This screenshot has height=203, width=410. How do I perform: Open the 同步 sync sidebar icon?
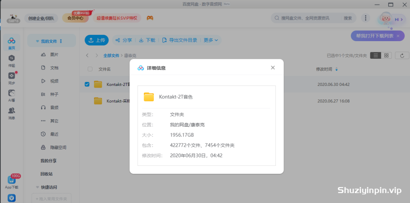[x=12, y=78]
